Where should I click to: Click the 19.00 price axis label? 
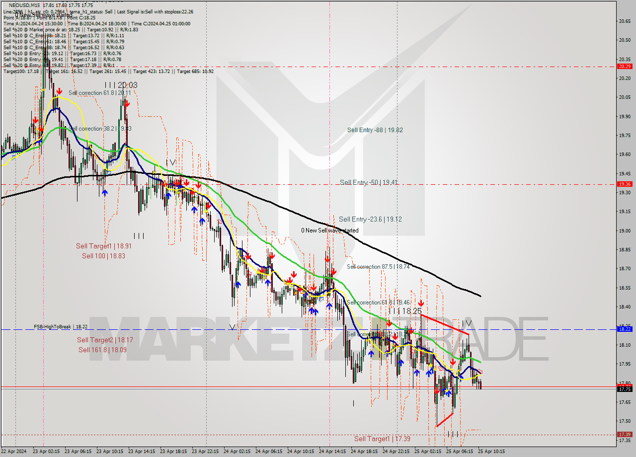[625, 231]
